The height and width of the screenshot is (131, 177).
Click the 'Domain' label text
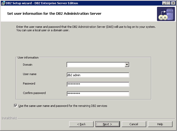pyautogui.click(x=27, y=65)
